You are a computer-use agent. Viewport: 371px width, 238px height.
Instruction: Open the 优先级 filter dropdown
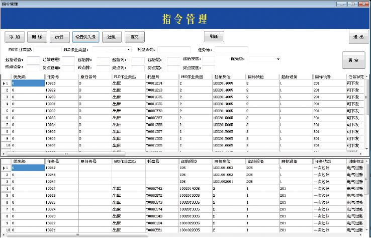(x=265, y=59)
